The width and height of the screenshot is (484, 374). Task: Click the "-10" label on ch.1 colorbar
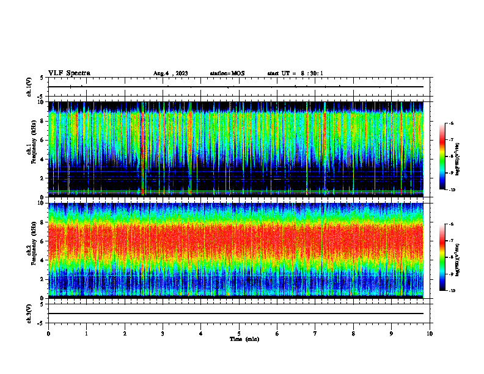[452, 190]
